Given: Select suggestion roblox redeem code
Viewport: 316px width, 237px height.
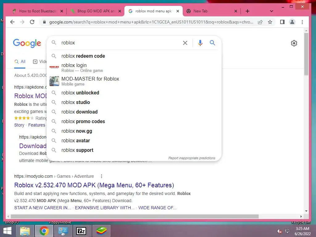Looking at the screenshot, I should [x=134, y=56].
